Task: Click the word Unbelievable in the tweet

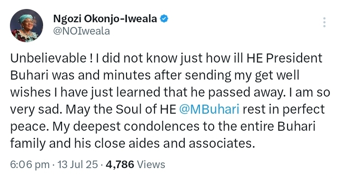Action: point(48,58)
